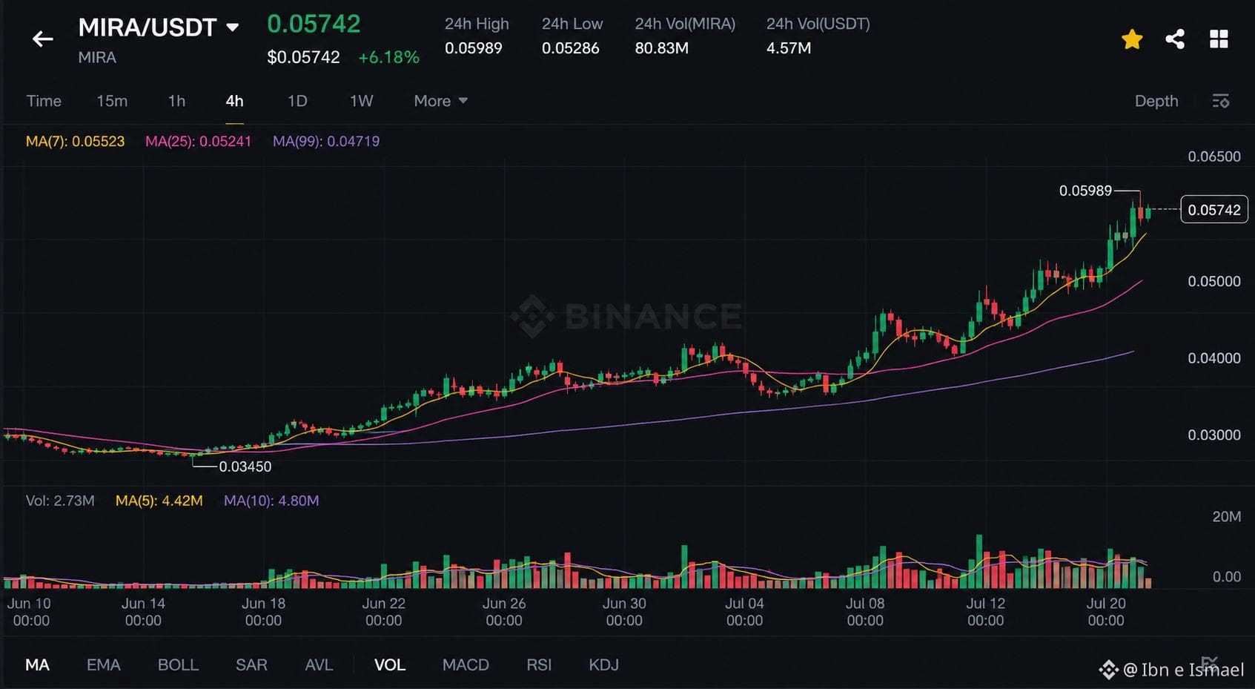
Task: Toggle the EMA indicator
Action: click(x=103, y=665)
